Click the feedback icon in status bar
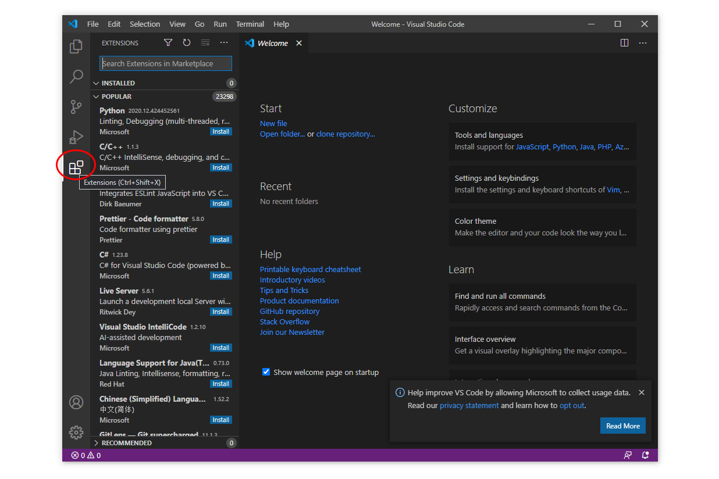This screenshot has width=719, height=479. [x=628, y=455]
